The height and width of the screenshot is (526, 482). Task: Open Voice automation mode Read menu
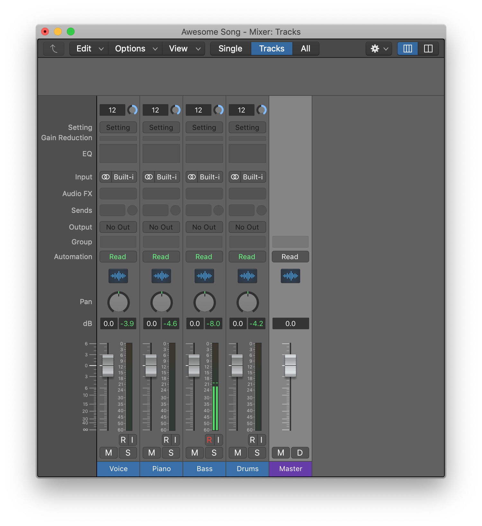pyautogui.click(x=118, y=257)
